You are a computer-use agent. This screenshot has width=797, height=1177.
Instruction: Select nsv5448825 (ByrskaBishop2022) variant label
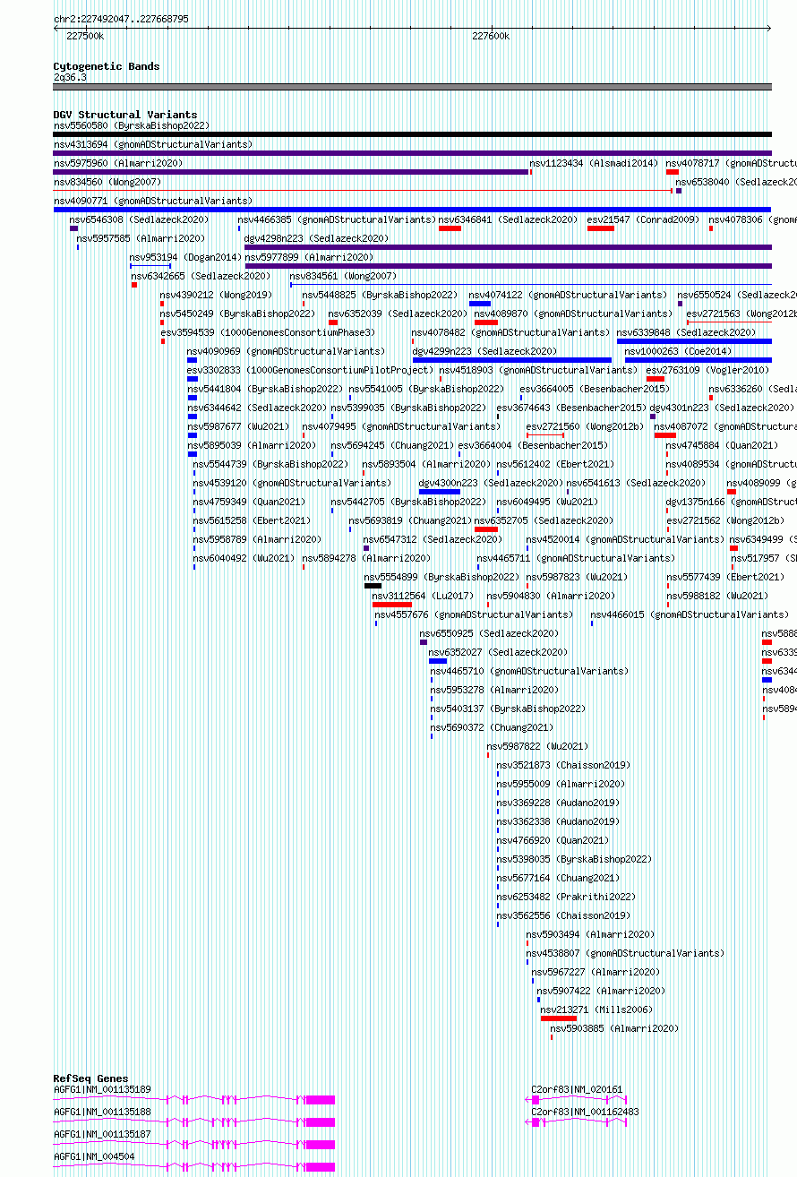pos(381,295)
